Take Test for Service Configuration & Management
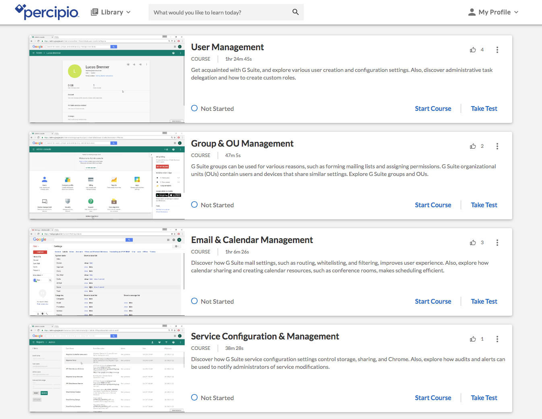Image resolution: width=542 pixels, height=419 pixels. click(484, 398)
